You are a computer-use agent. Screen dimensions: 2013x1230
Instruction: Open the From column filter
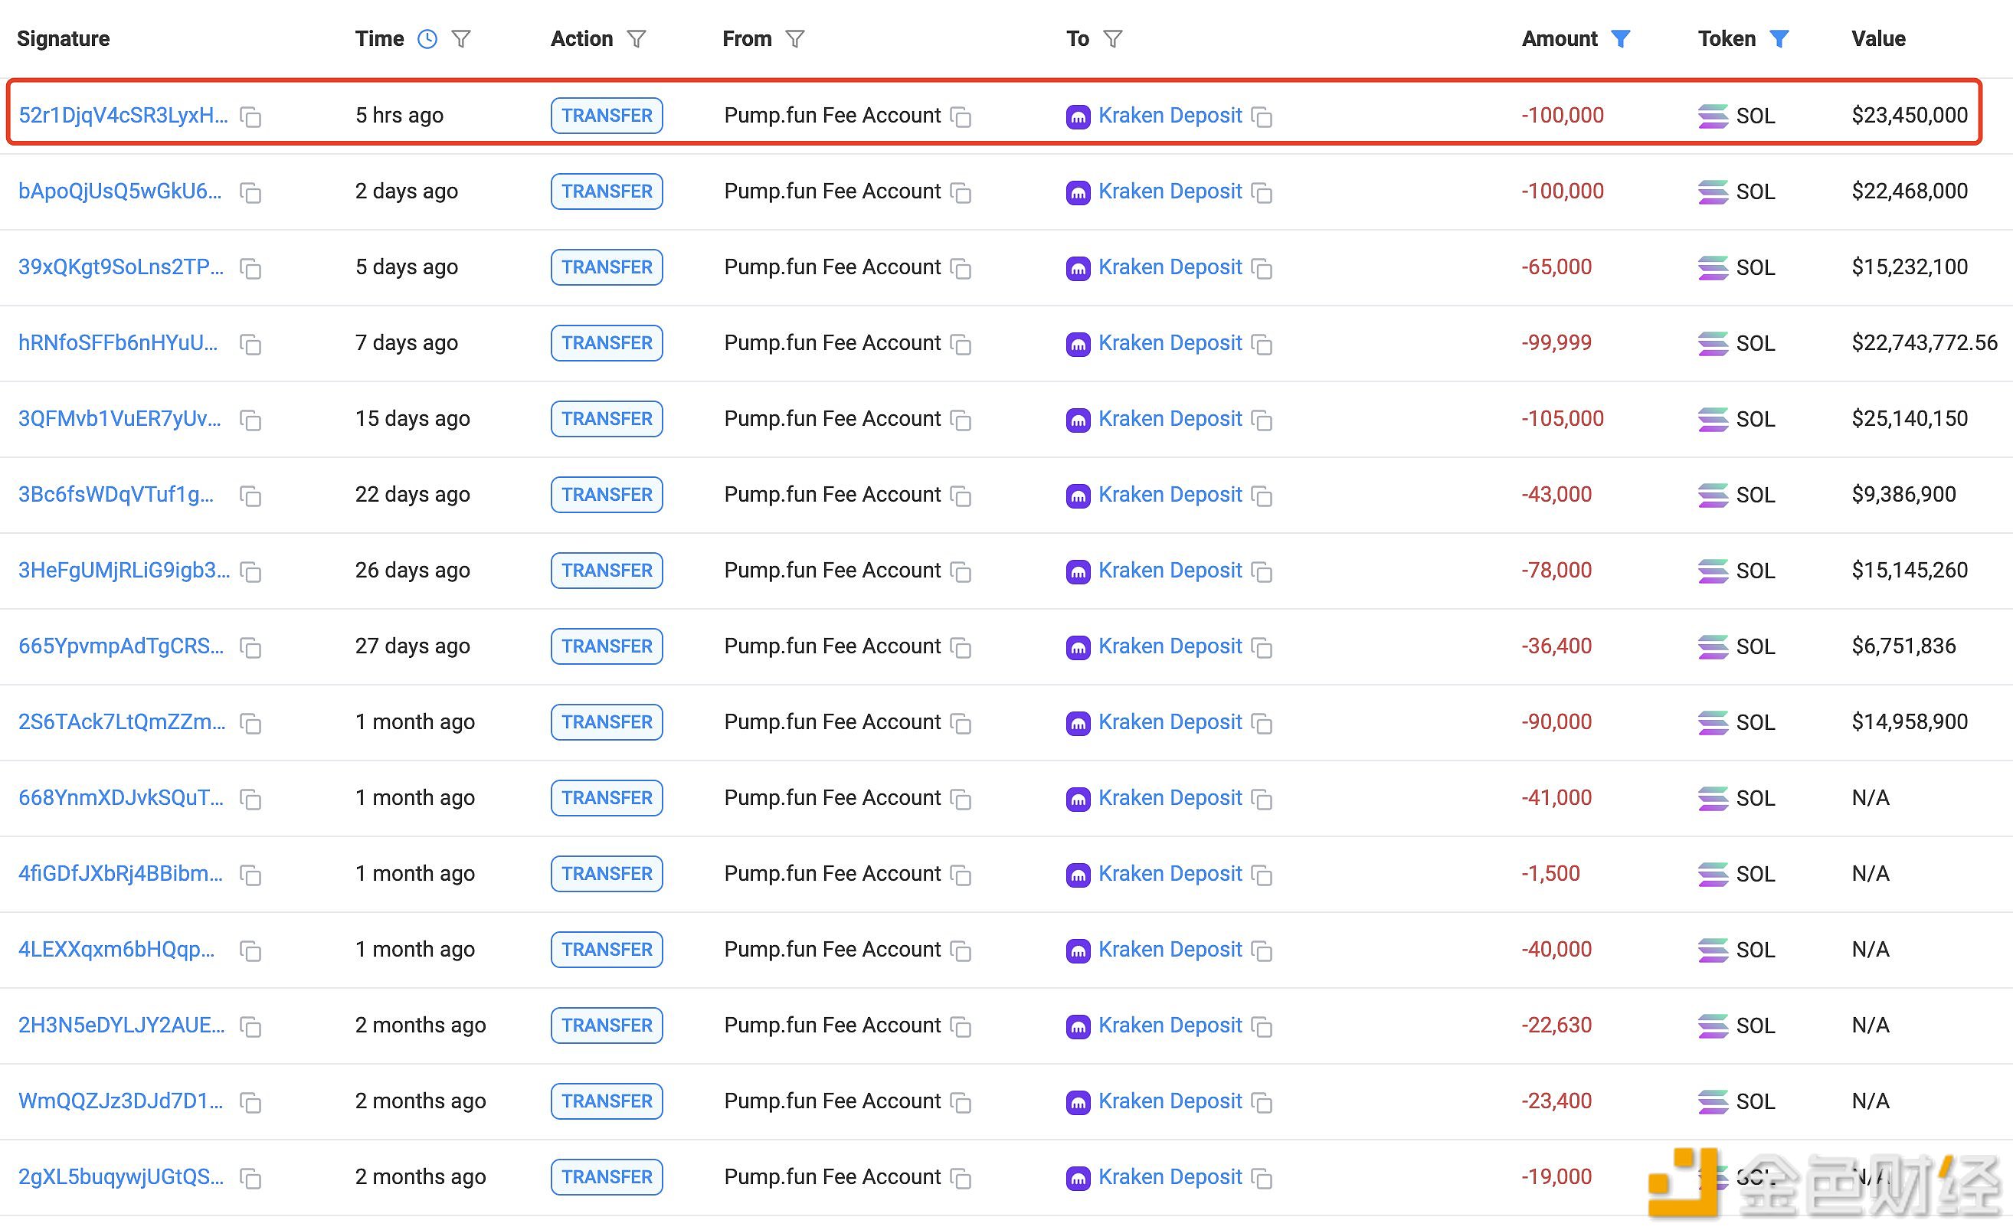coord(795,38)
